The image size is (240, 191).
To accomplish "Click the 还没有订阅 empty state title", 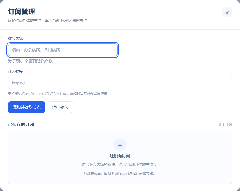I will pyautogui.click(x=120, y=156).
